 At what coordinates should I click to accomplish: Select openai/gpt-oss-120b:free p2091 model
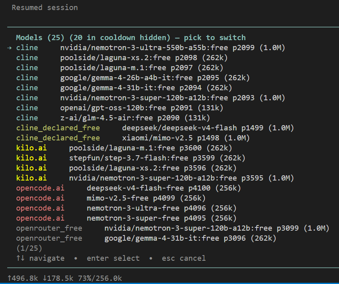[x=120, y=108]
